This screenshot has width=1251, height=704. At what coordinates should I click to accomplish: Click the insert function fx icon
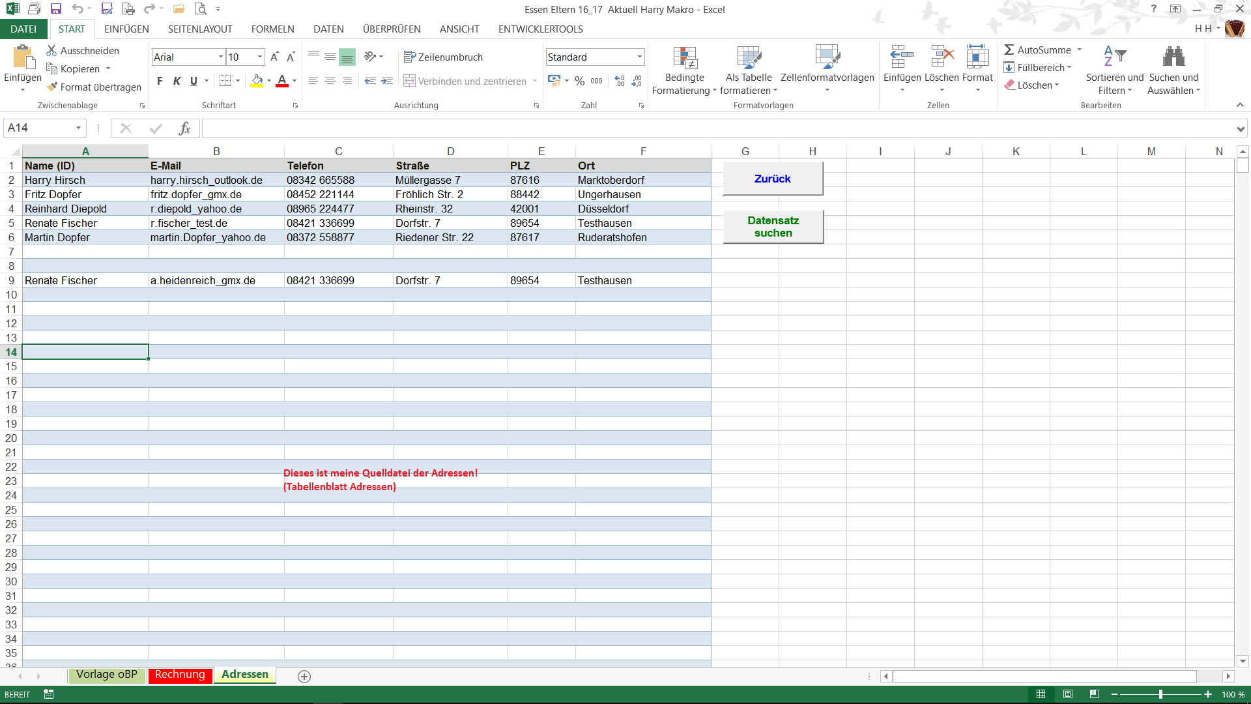(184, 128)
